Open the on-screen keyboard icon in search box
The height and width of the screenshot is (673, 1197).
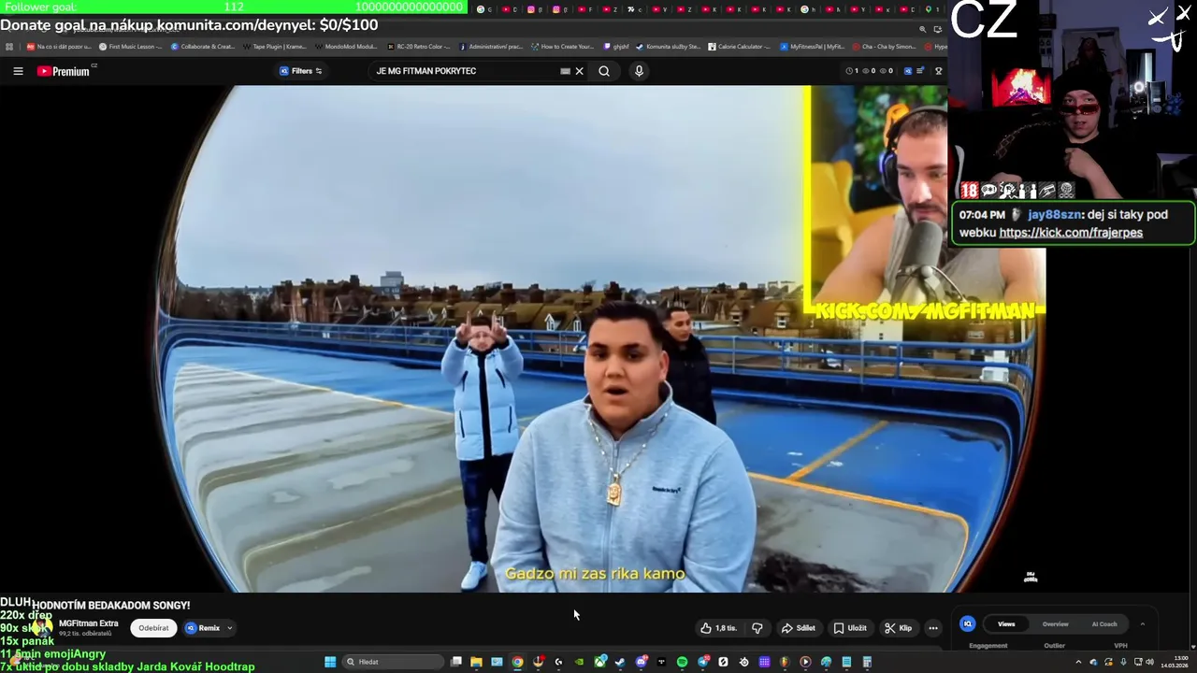point(565,71)
